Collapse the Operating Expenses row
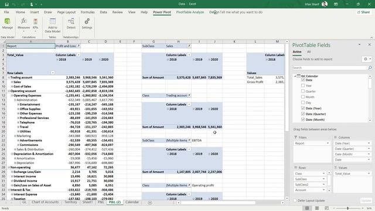The image size is (375, 211). coord(12,96)
